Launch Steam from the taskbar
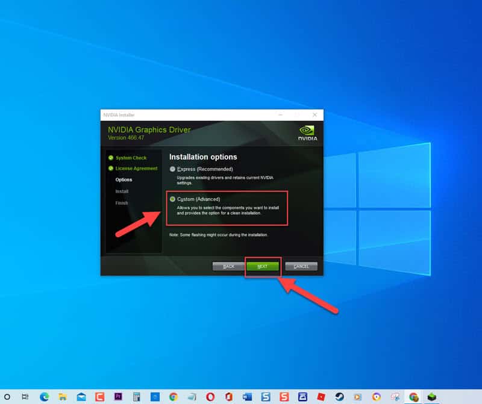 point(340,397)
